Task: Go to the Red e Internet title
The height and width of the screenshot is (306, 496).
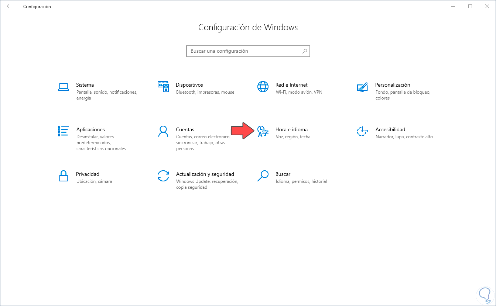Action: pyautogui.click(x=291, y=85)
